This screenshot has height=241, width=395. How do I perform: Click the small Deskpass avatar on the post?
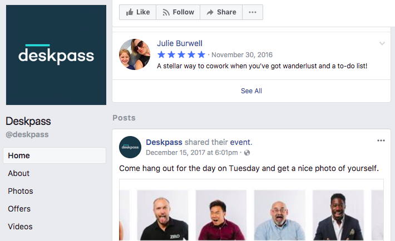pos(130,147)
